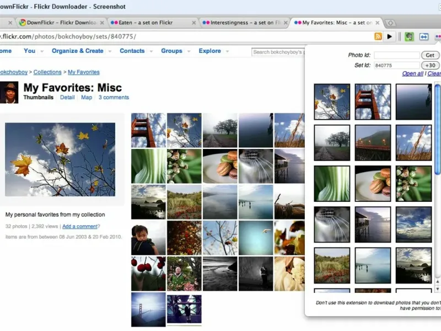Expand dropdown arrow next to You
Viewport: 441px width, 331px height.
click(42, 51)
